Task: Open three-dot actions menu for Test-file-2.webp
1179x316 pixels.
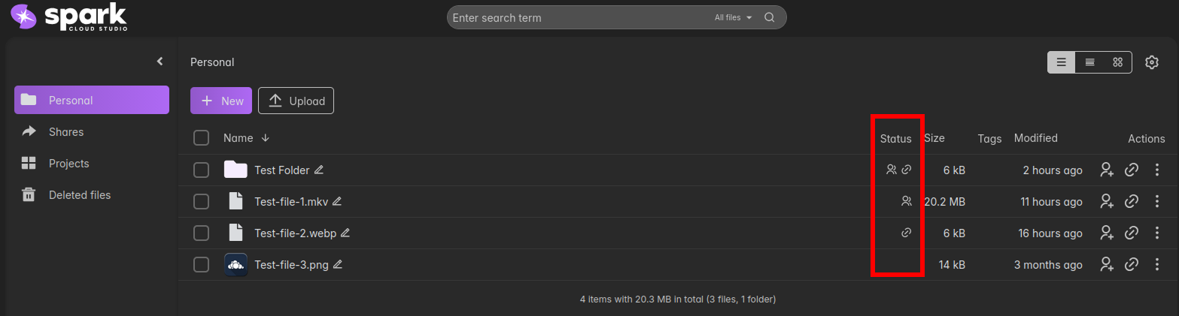Action: point(1157,233)
